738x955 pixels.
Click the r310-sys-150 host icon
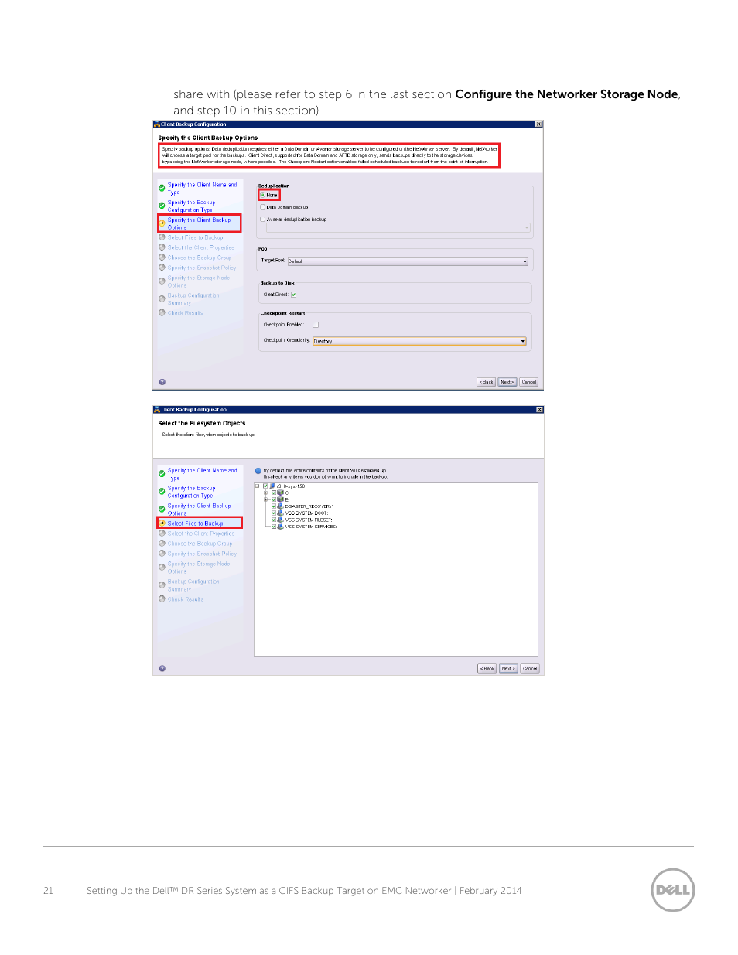click(272, 486)
